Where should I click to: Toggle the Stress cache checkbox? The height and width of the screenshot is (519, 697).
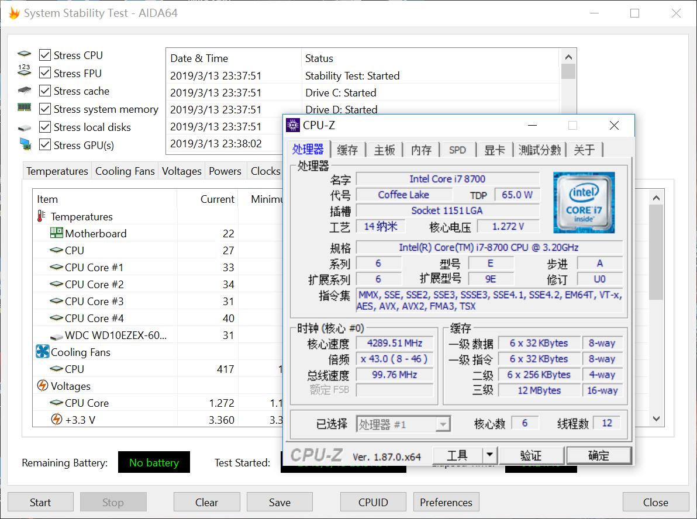click(45, 91)
